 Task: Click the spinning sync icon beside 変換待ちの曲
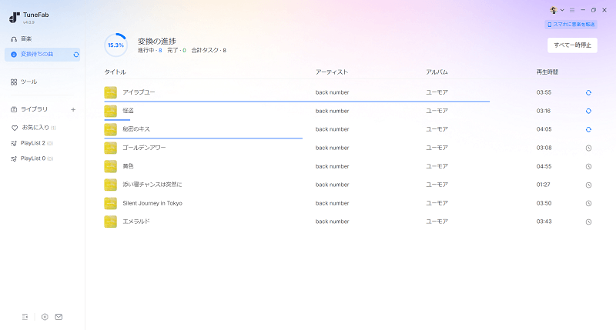76,55
